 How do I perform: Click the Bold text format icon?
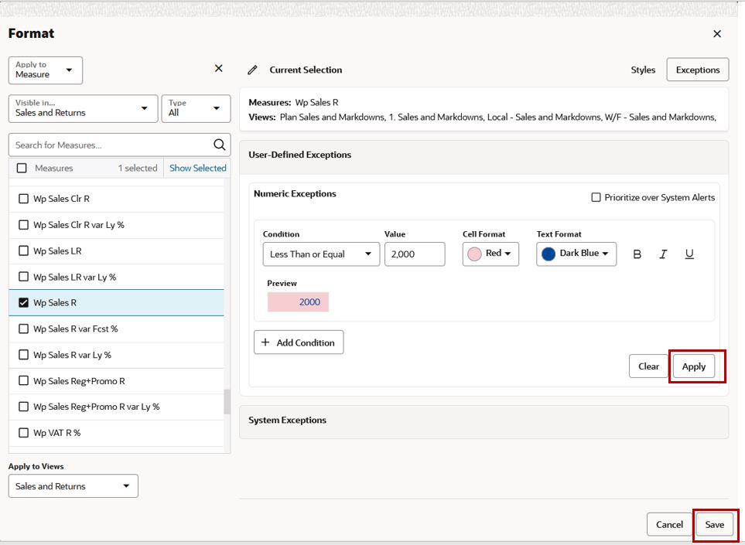[x=637, y=254]
